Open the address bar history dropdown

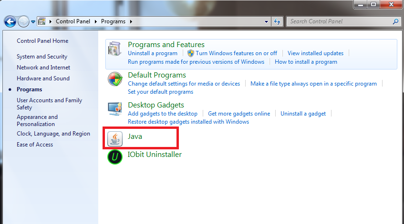click(x=267, y=21)
